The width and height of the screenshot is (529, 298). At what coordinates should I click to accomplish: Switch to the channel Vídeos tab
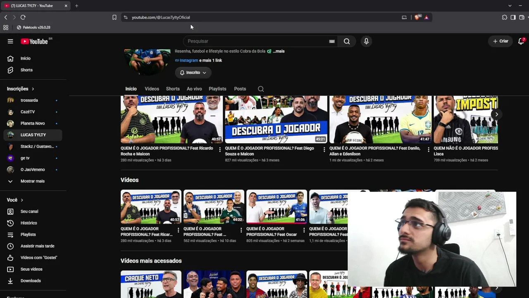tap(152, 89)
